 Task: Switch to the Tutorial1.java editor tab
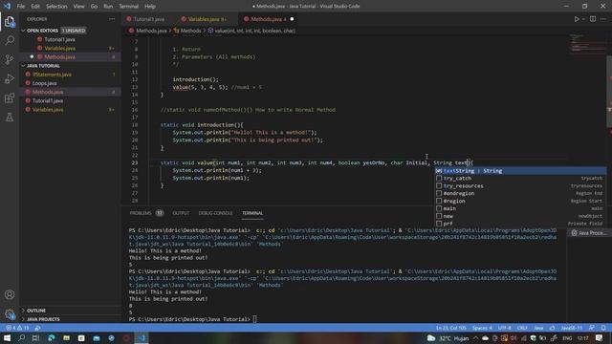click(149, 19)
